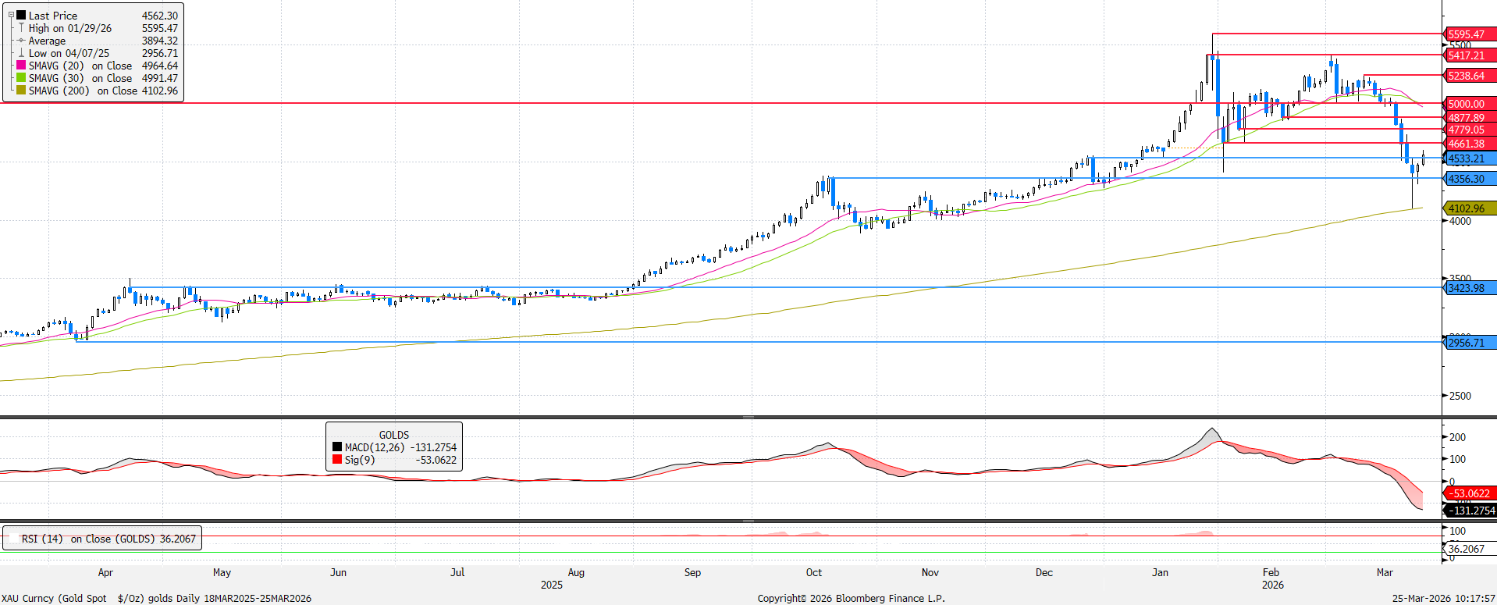Click the red Sig(9) legend swatch

(337, 460)
